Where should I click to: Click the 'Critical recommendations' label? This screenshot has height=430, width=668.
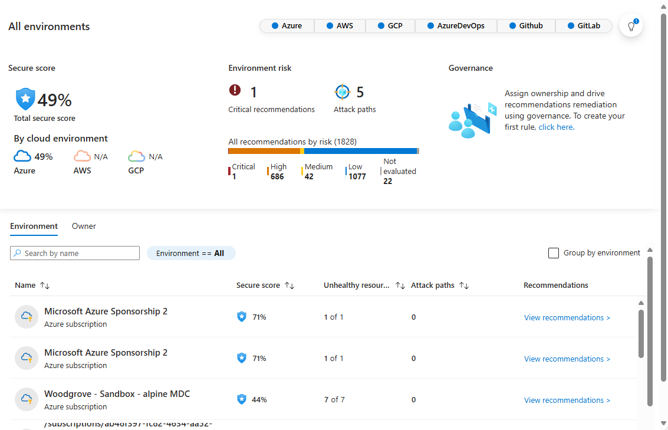point(271,110)
